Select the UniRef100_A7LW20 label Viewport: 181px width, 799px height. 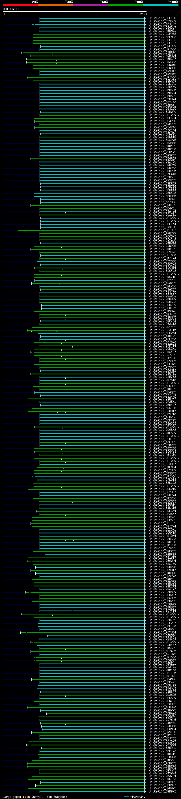(x=162, y=134)
